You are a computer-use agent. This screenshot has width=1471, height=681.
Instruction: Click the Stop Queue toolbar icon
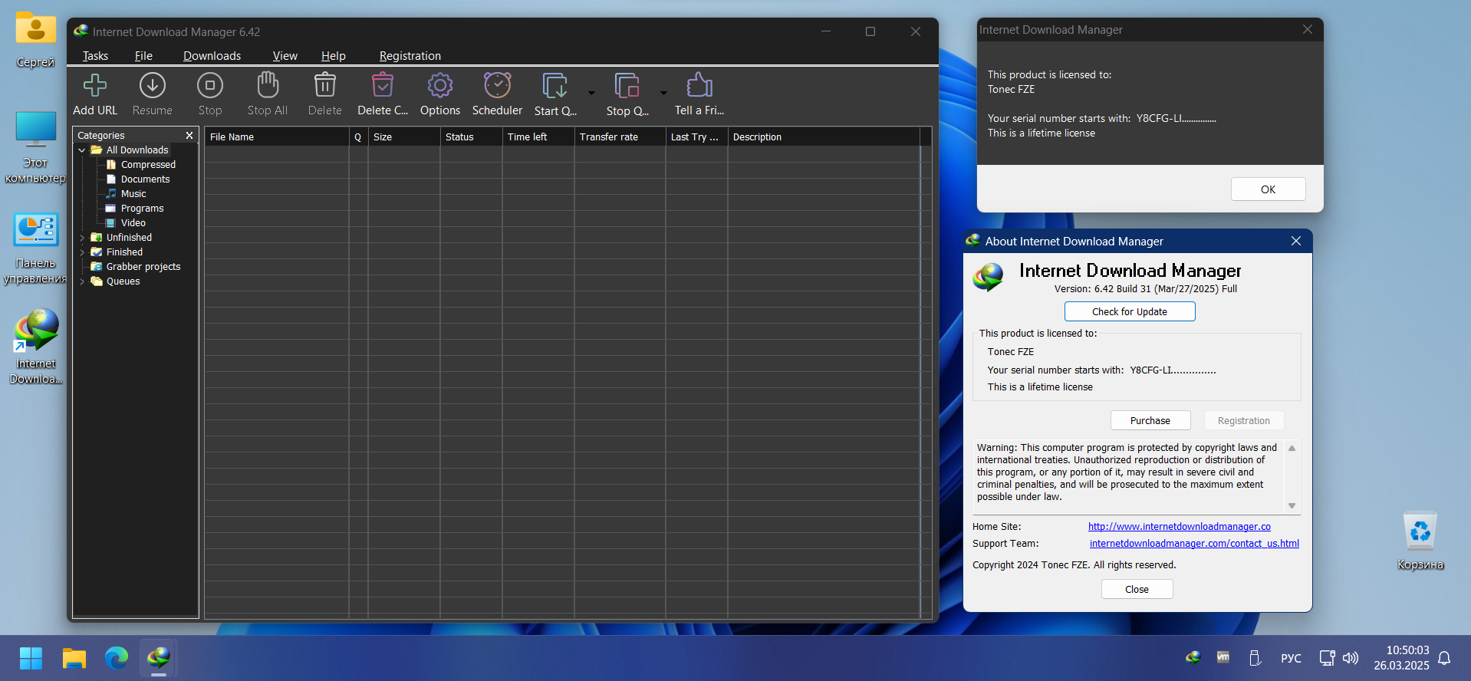(x=627, y=86)
